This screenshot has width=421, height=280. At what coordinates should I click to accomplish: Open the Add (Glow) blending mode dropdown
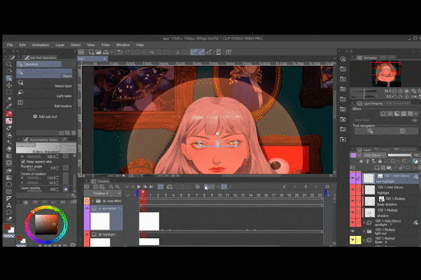pos(375,155)
